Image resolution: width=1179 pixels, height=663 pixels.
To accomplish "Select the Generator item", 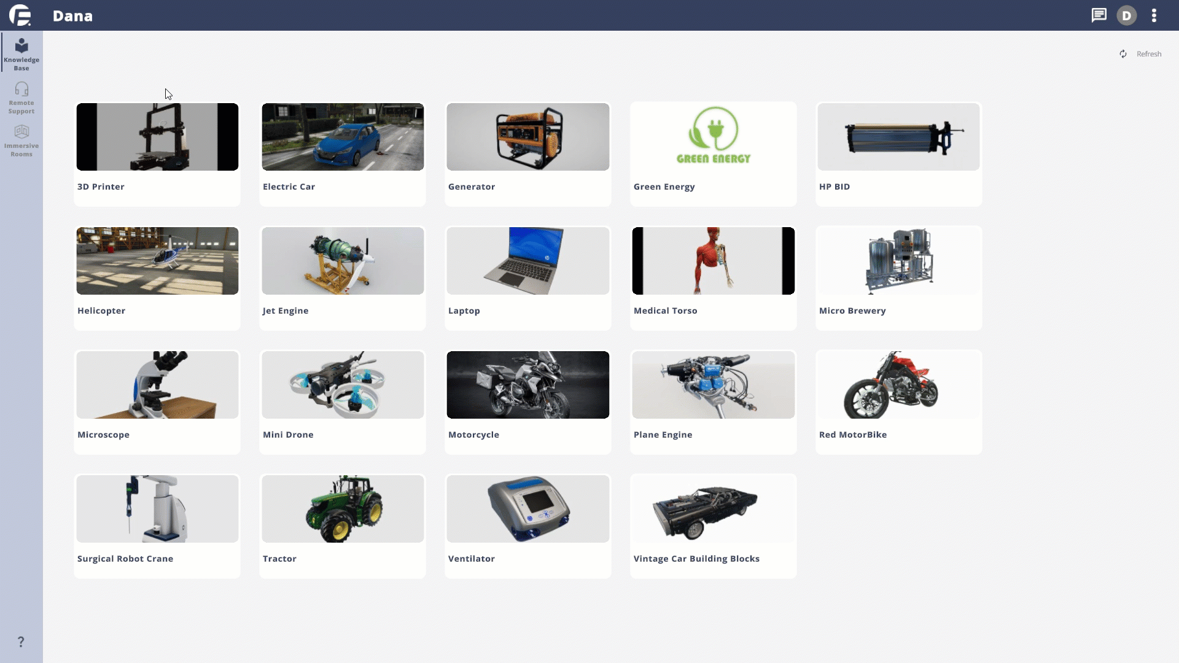I will point(528,153).
